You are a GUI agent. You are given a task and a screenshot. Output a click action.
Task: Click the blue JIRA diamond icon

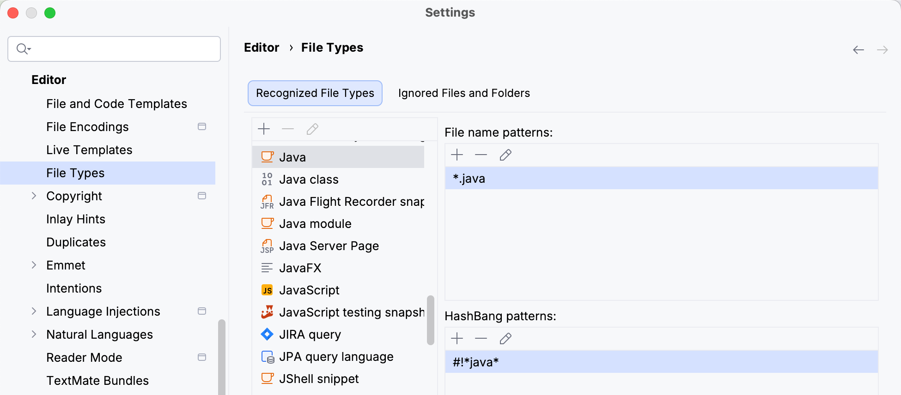tap(267, 334)
